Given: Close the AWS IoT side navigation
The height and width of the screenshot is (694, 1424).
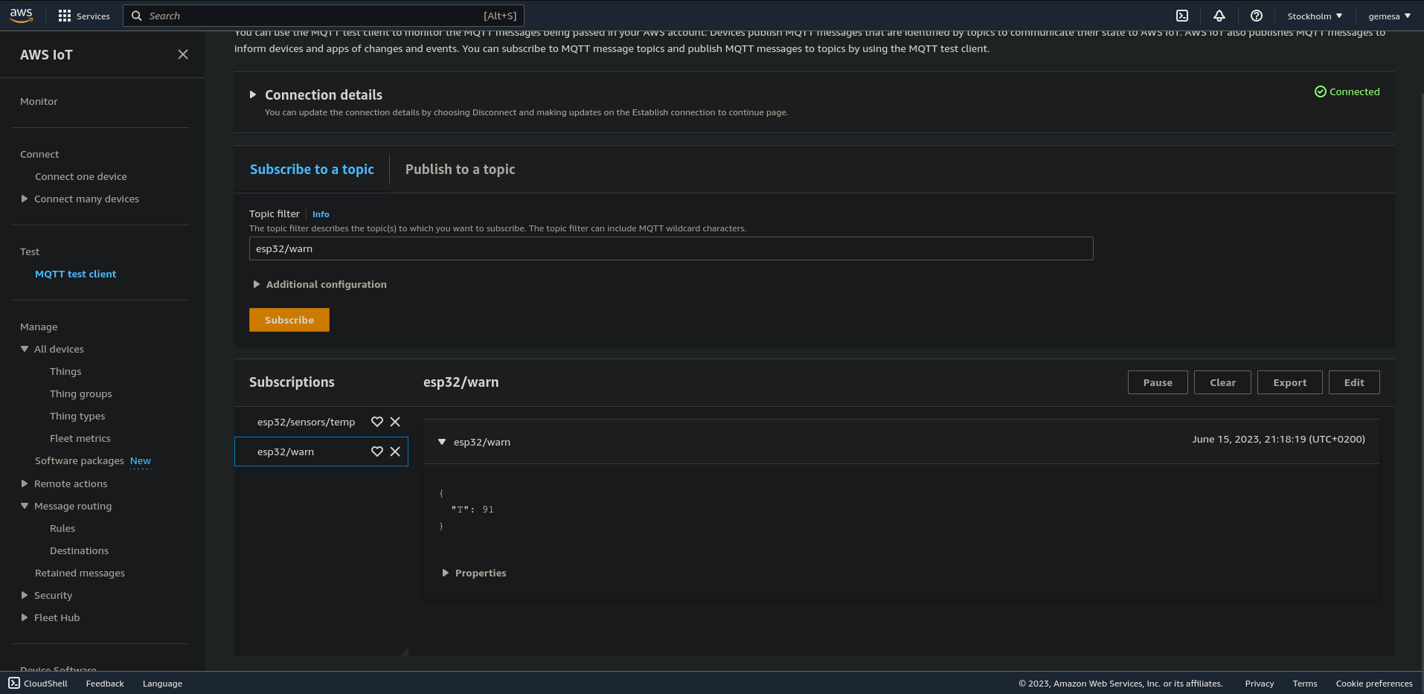Looking at the screenshot, I should pyautogui.click(x=183, y=54).
